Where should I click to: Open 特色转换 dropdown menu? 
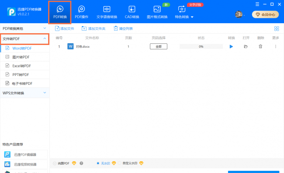[184, 12]
